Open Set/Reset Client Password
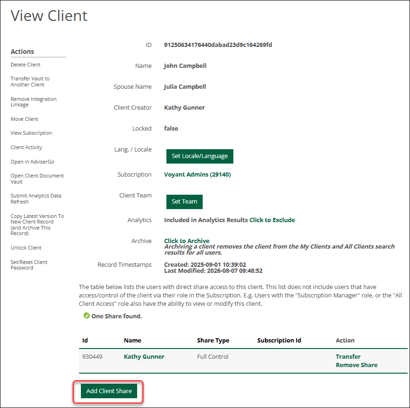410x408 pixels. point(29,265)
